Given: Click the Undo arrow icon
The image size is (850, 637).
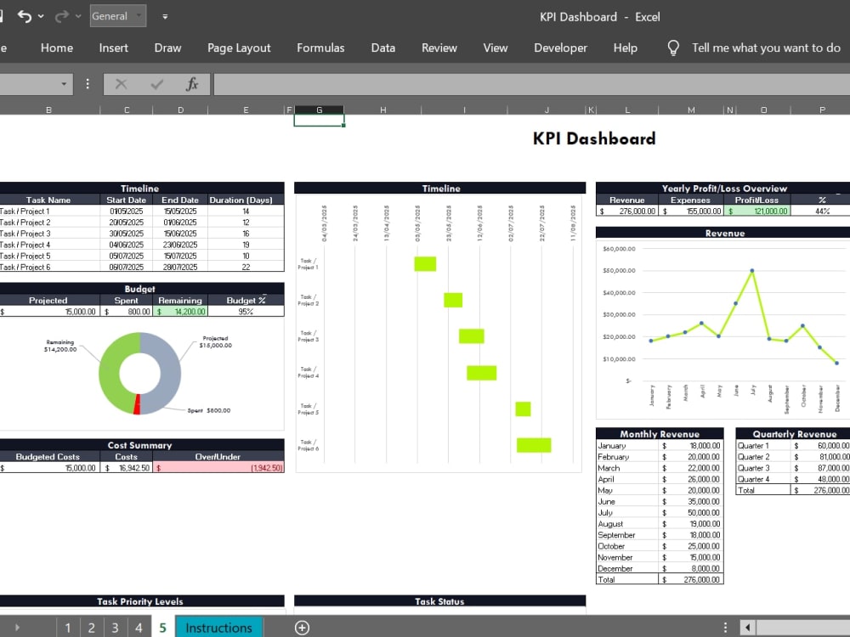Looking at the screenshot, I should pos(25,16).
